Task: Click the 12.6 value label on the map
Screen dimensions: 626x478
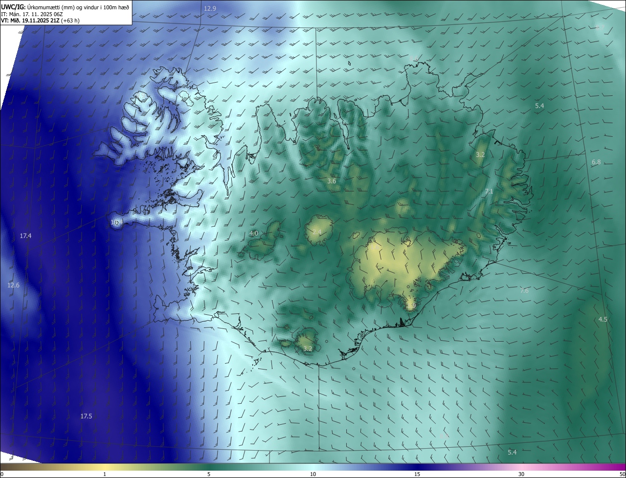Action: pyautogui.click(x=13, y=285)
